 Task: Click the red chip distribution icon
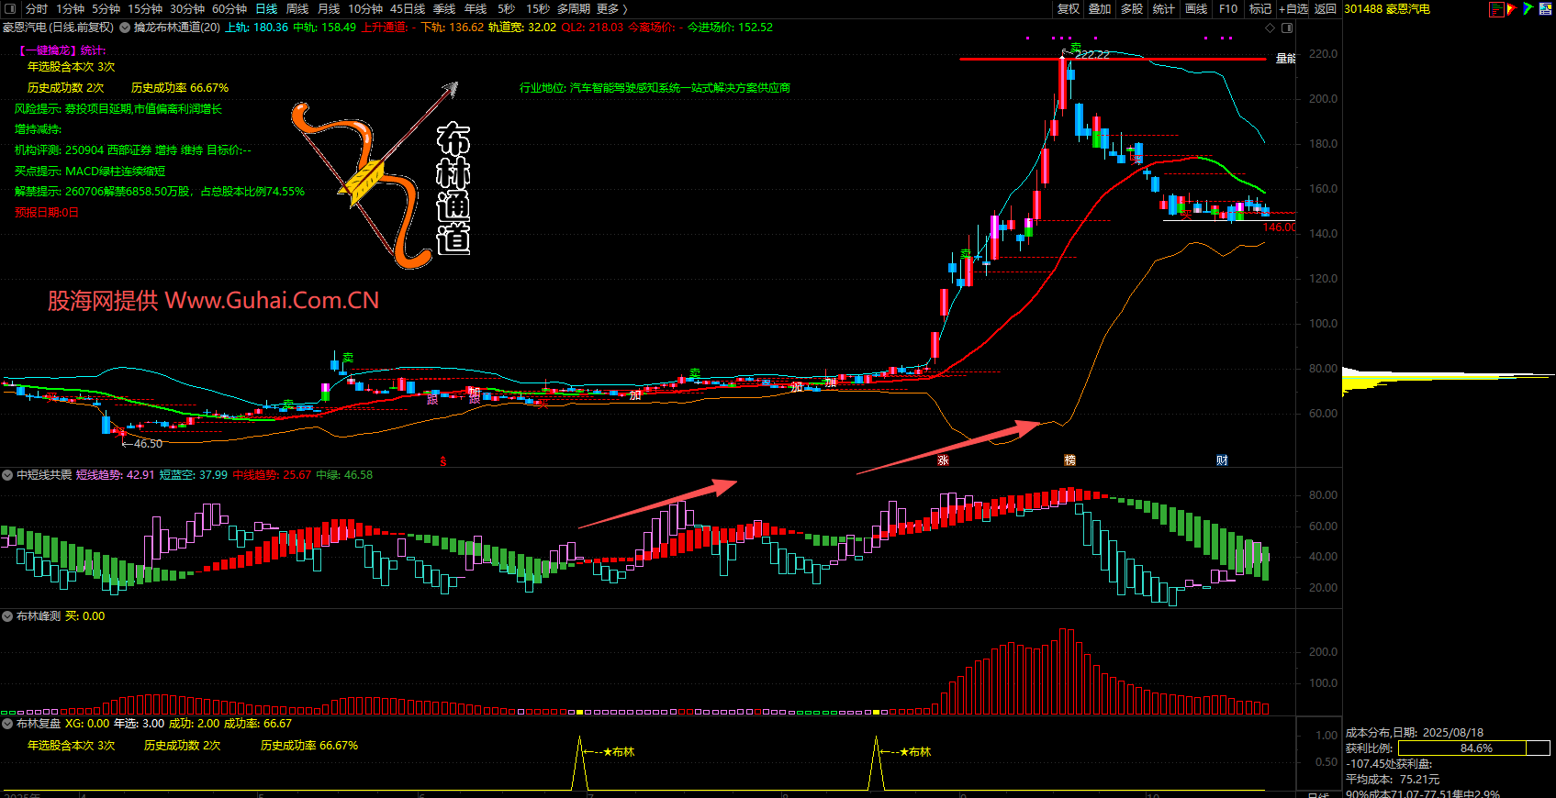click(x=1496, y=9)
